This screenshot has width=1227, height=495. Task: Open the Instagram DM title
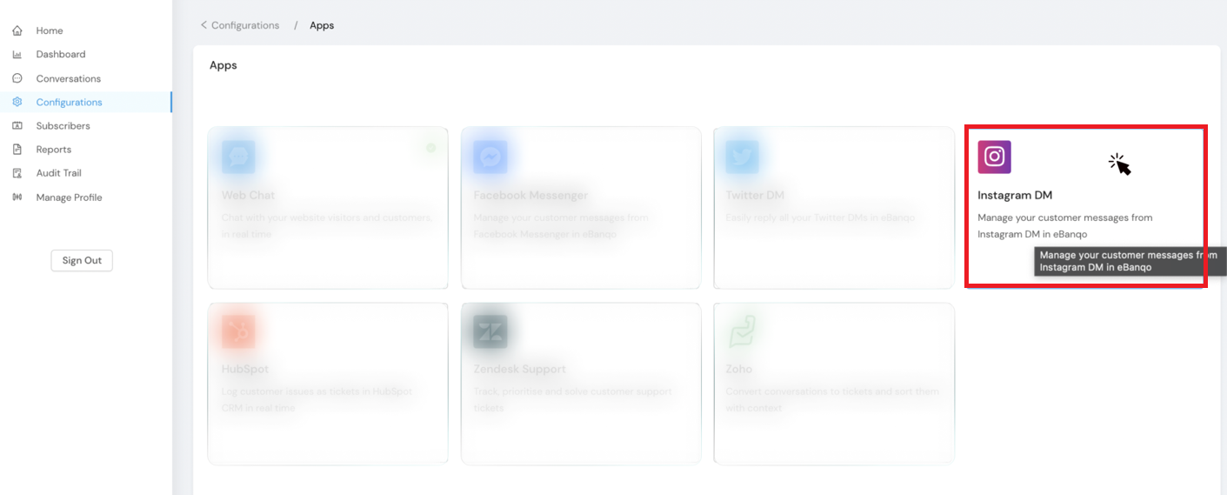(x=1015, y=195)
